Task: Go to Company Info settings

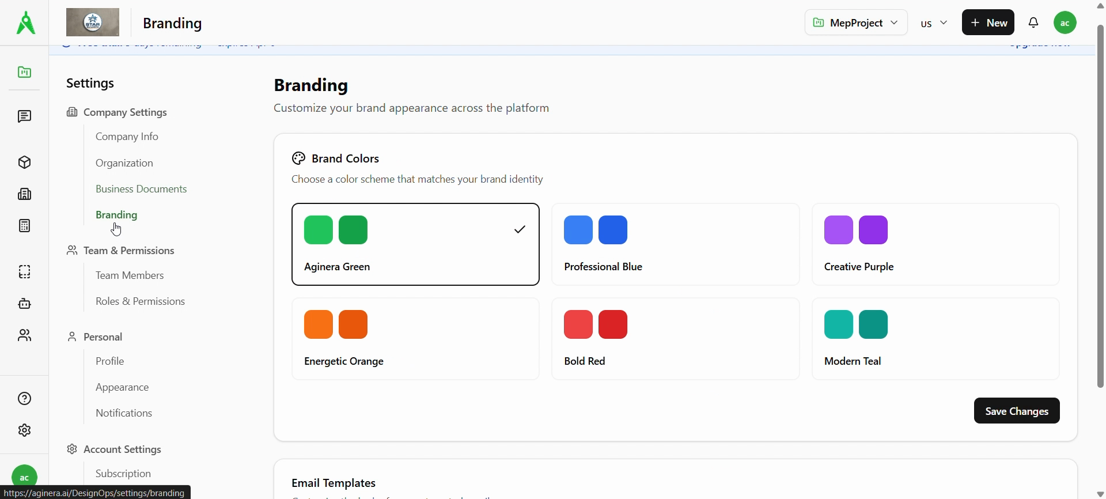Action: click(x=127, y=137)
